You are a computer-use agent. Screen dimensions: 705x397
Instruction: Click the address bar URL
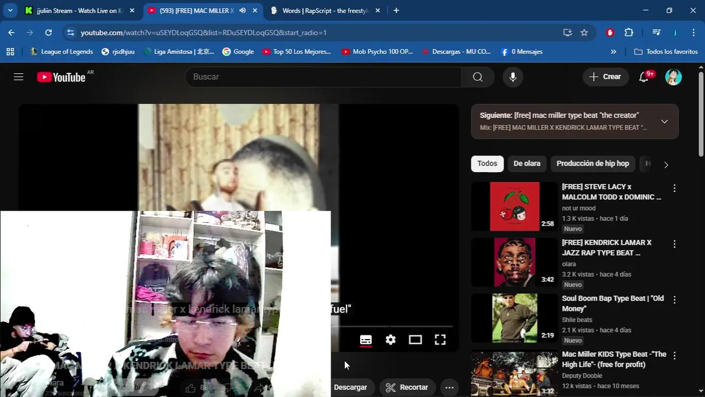tap(204, 33)
